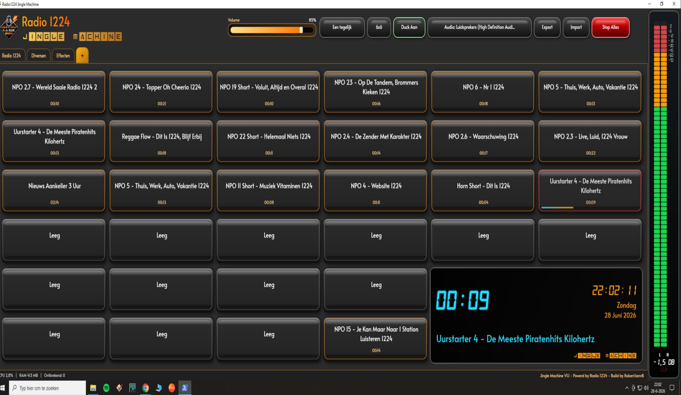Click the blue 00:09 countdown timer
681x395 pixels.
462,300
